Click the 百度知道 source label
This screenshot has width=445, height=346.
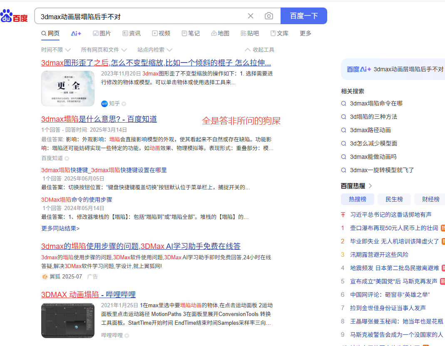52,158
